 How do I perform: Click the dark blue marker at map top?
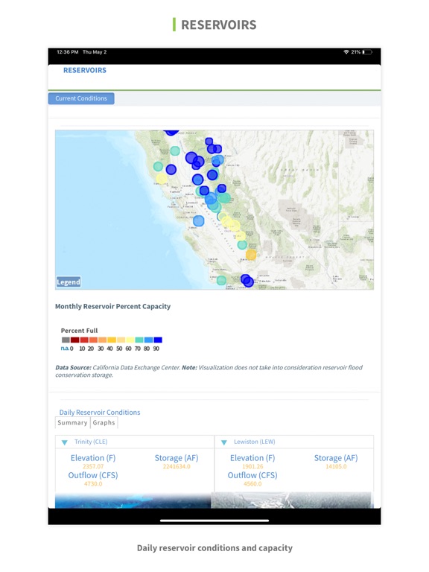point(171,132)
